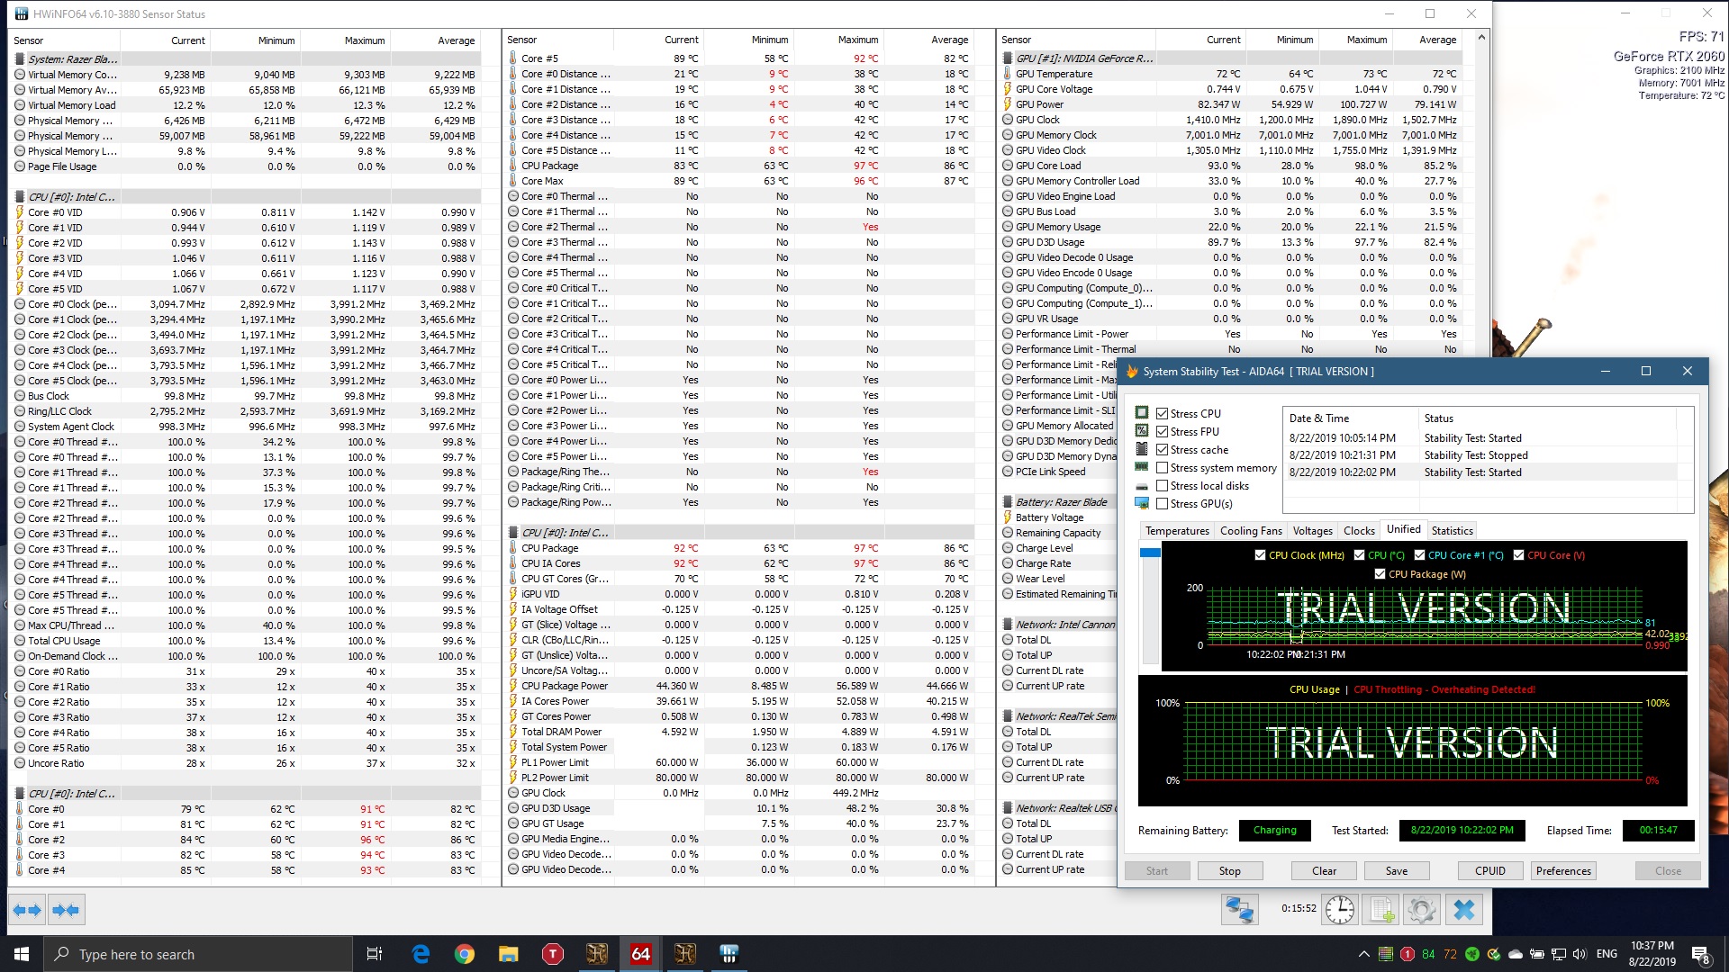Screen dimensions: 1729x972
Task: Click the collapse columns arrows icon
Action: [66, 910]
